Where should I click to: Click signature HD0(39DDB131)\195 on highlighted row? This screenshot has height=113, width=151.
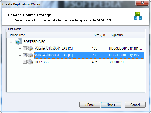[125, 55]
